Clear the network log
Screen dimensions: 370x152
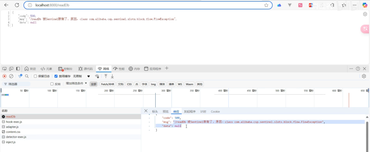pos(11,76)
